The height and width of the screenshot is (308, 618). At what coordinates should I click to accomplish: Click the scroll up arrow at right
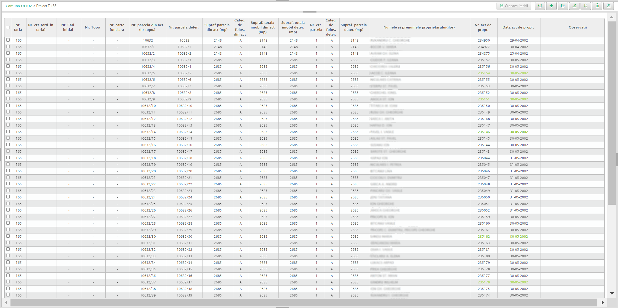611,17
